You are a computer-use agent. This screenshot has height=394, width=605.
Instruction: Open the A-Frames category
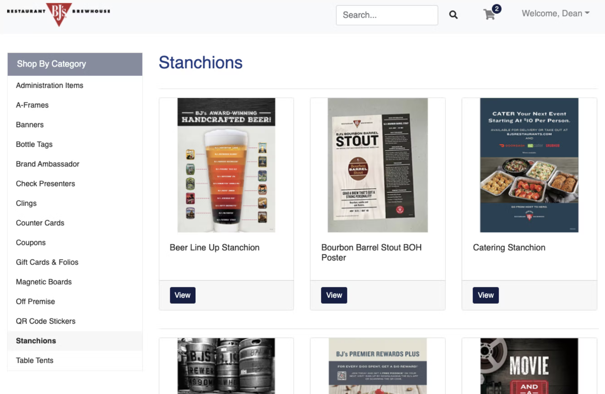(32, 105)
